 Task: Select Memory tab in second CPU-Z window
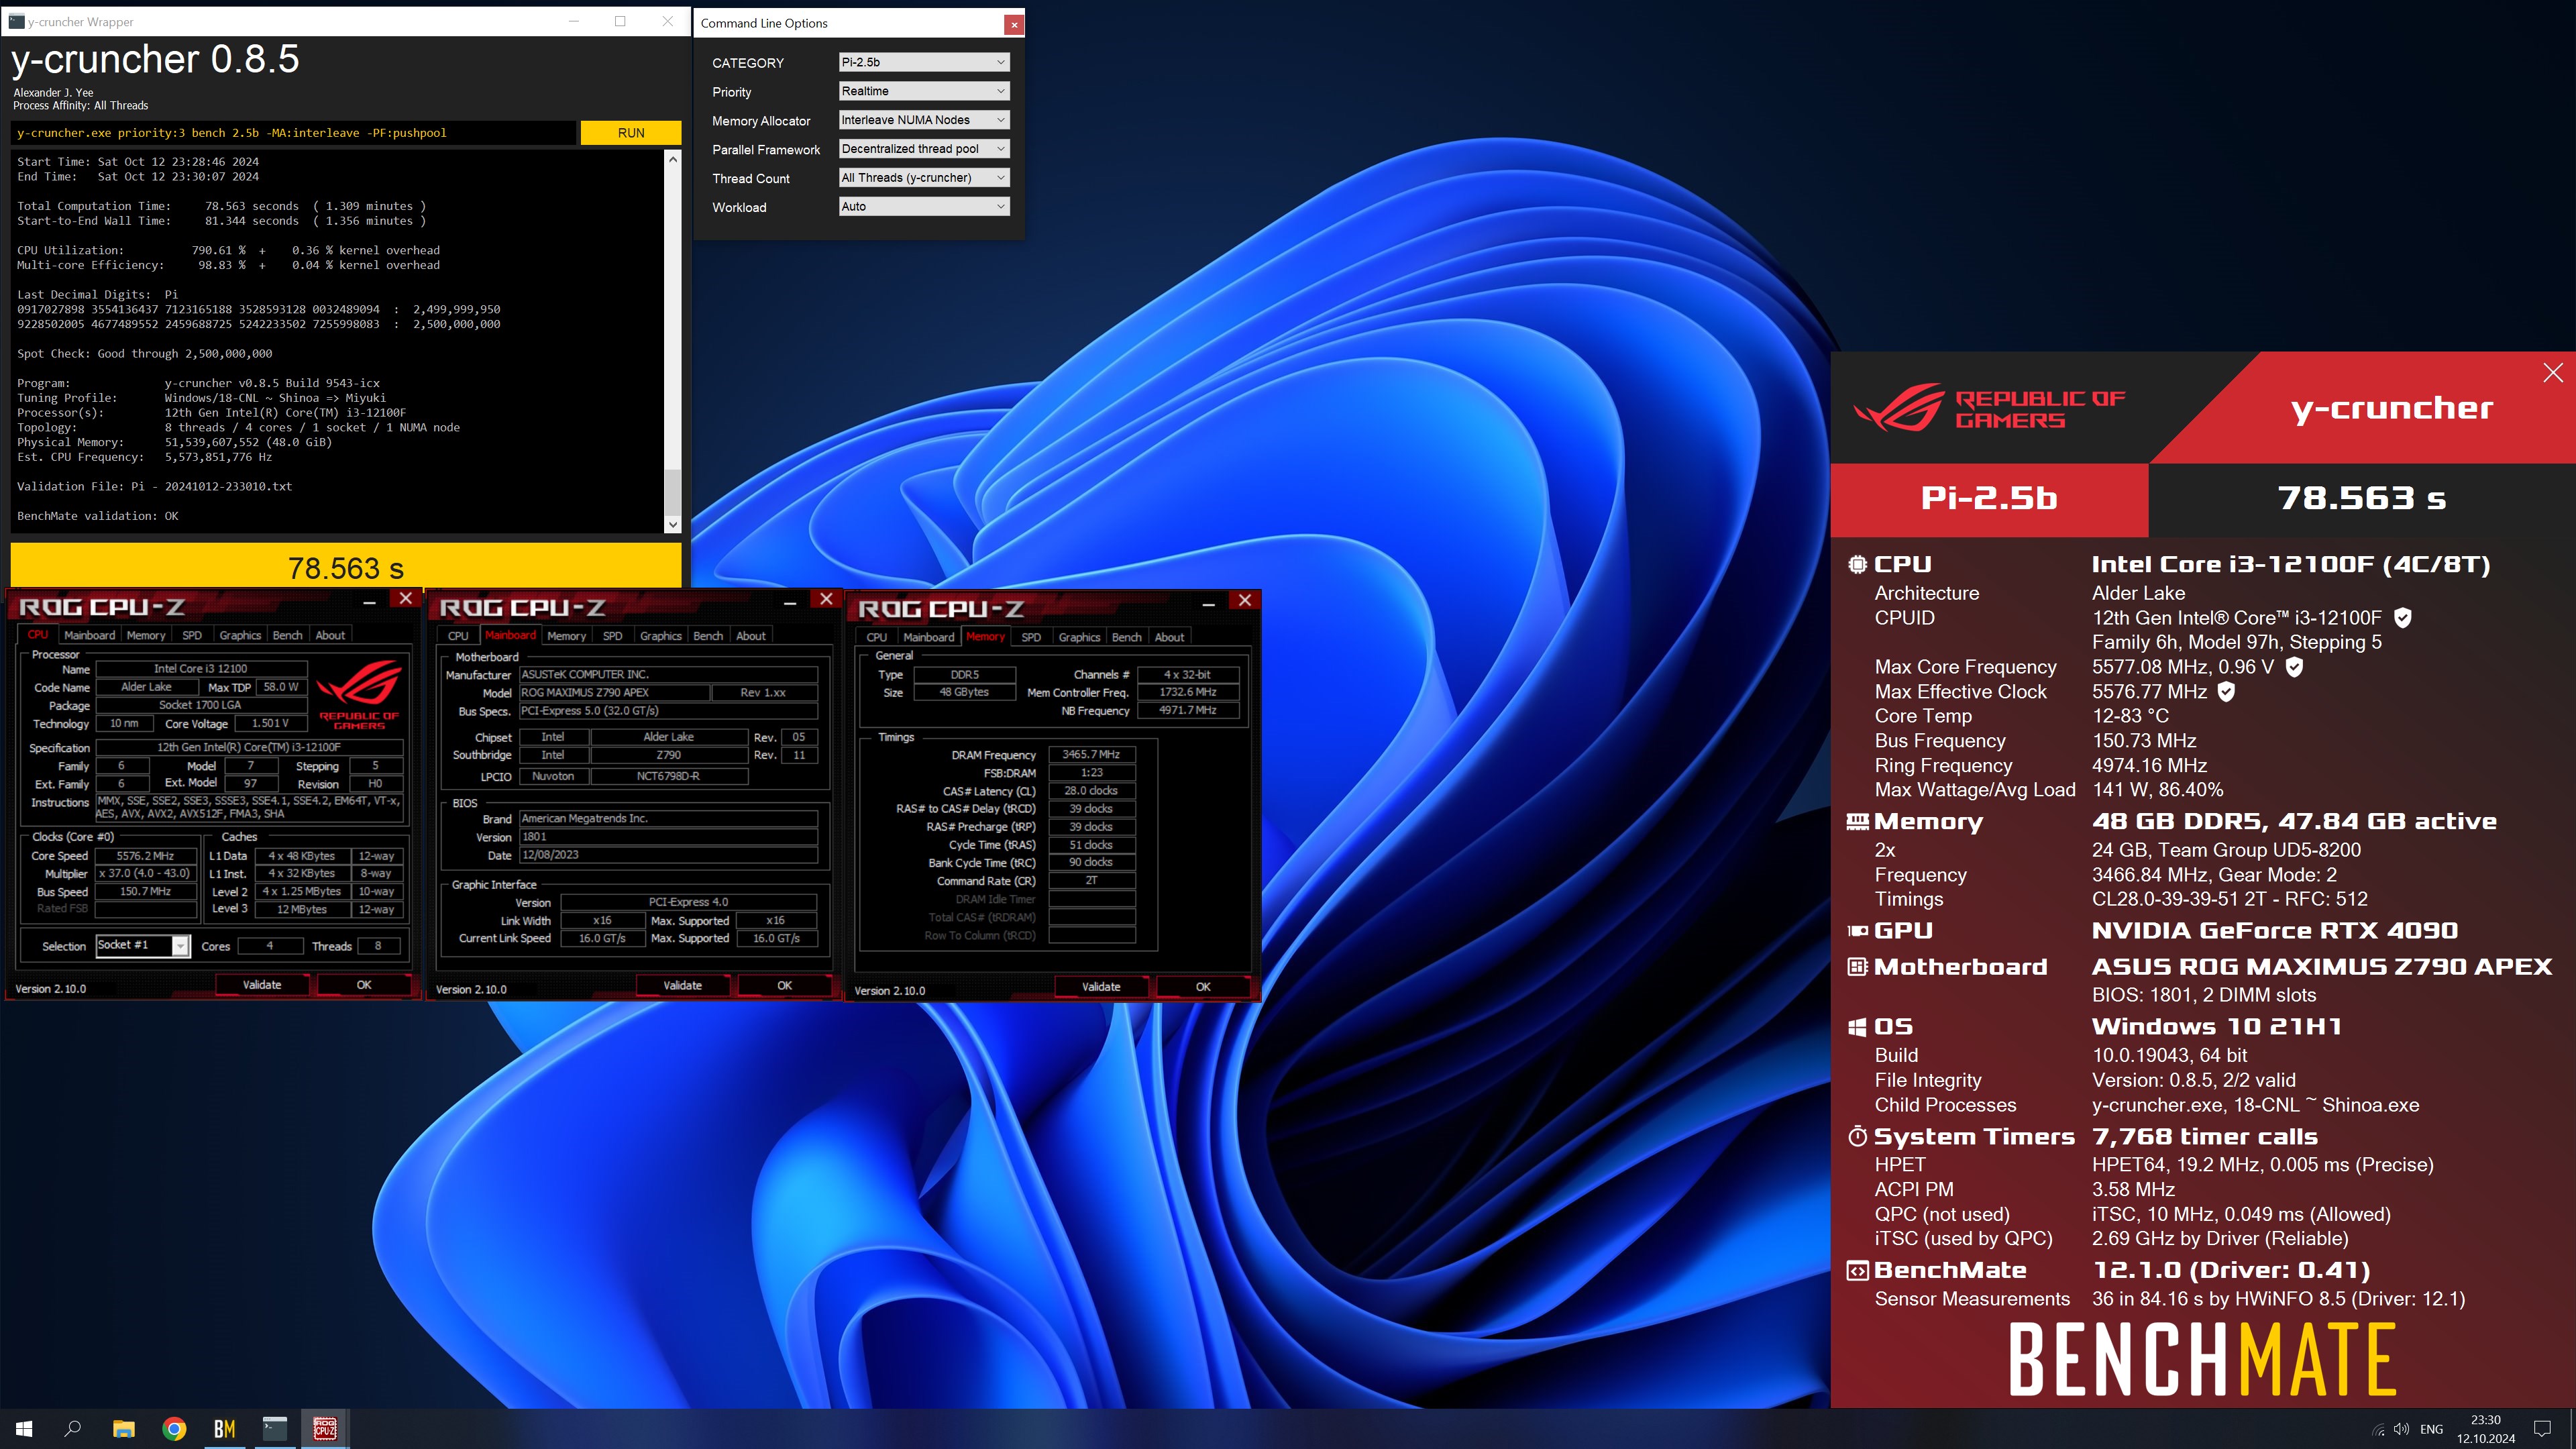coord(566,636)
